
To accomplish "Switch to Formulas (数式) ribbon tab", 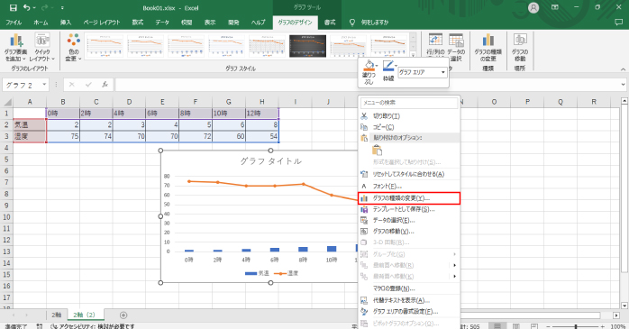I will [138, 23].
